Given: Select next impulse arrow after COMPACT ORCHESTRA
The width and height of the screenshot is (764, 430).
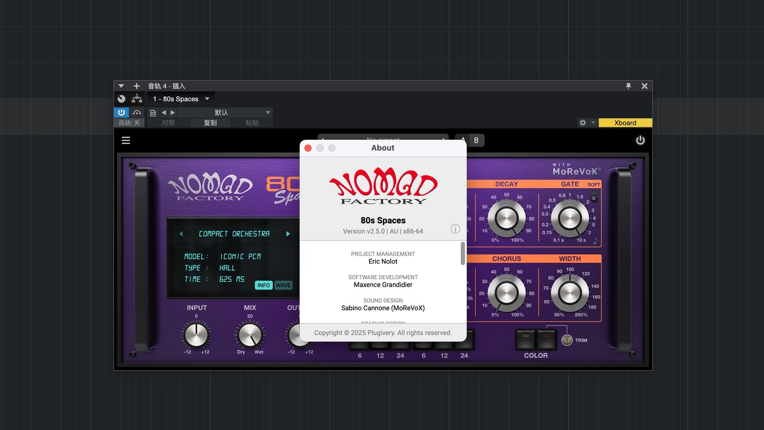Looking at the screenshot, I should 288,234.
